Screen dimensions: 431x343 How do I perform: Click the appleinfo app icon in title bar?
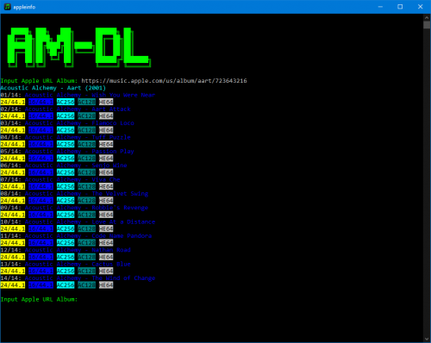[7, 7]
